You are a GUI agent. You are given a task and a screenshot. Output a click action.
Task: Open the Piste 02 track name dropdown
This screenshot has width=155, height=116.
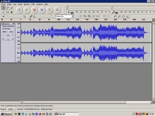point(13,24)
